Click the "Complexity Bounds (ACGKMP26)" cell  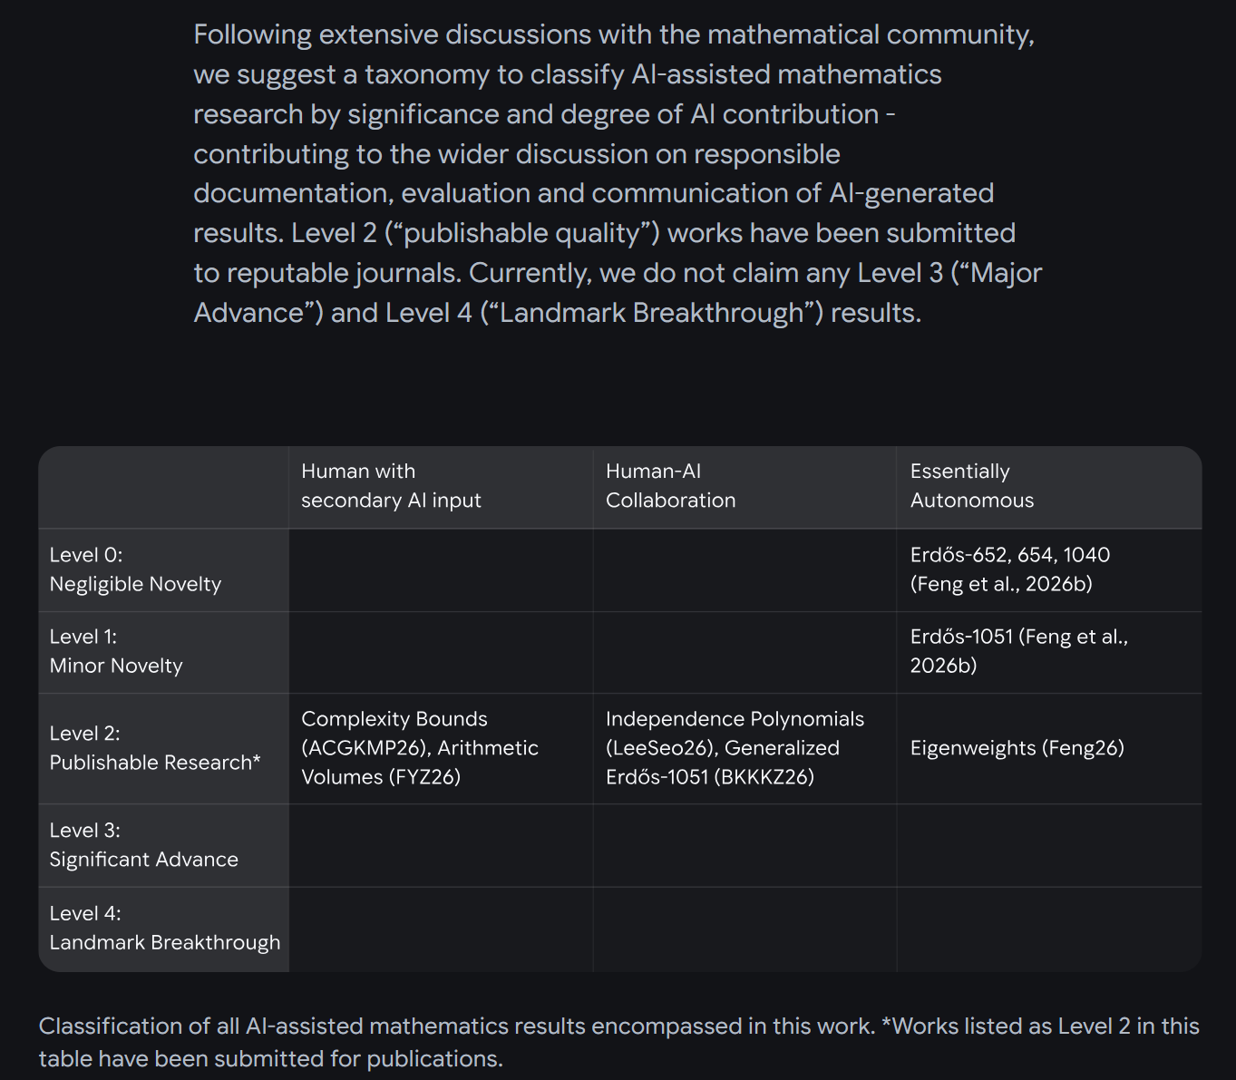tap(419, 748)
